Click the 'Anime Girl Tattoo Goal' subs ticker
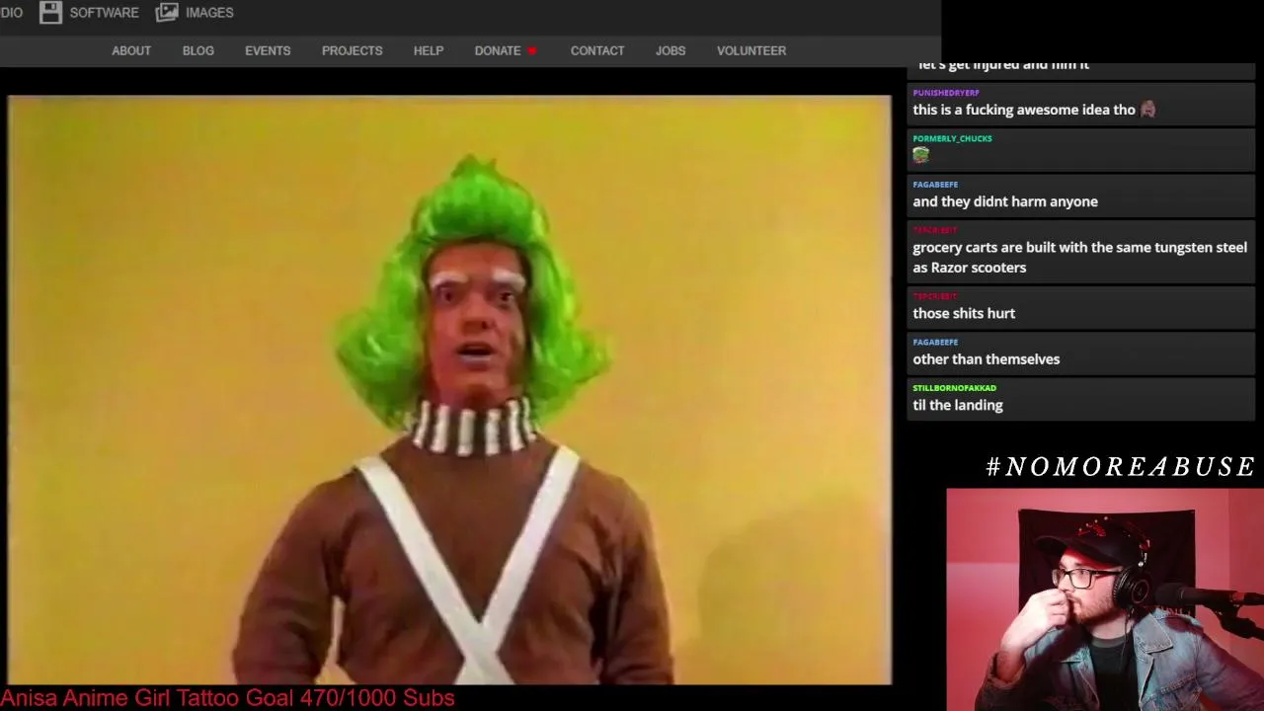Screen dimensions: 1264x711 228,698
